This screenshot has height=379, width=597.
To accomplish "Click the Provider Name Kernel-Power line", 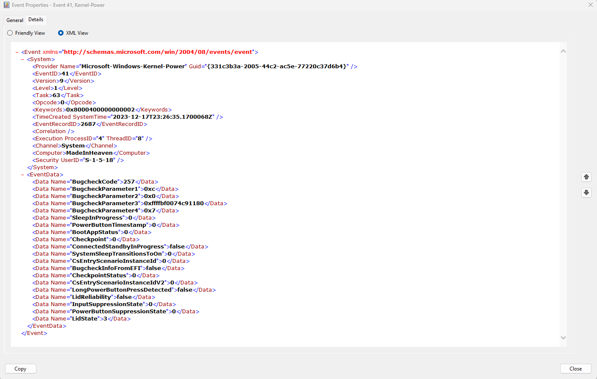I will pos(195,67).
